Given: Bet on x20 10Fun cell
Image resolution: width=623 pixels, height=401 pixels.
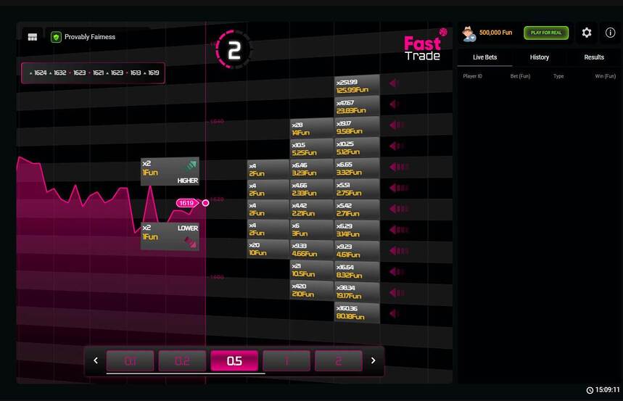Looking at the screenshot, I should (268, 249).
